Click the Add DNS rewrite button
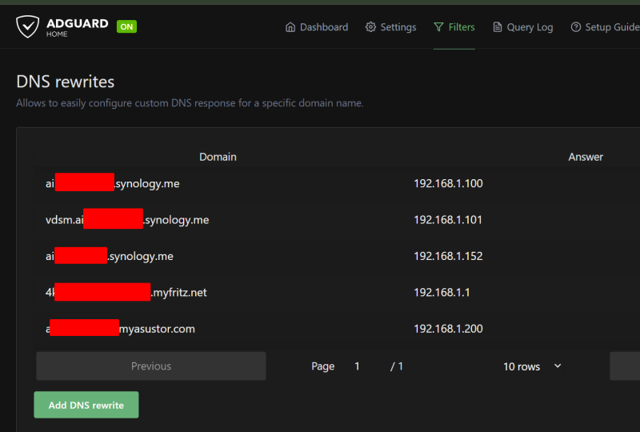Screen dimensions: 640x432 pyautogui.click(x=86, y=405)
